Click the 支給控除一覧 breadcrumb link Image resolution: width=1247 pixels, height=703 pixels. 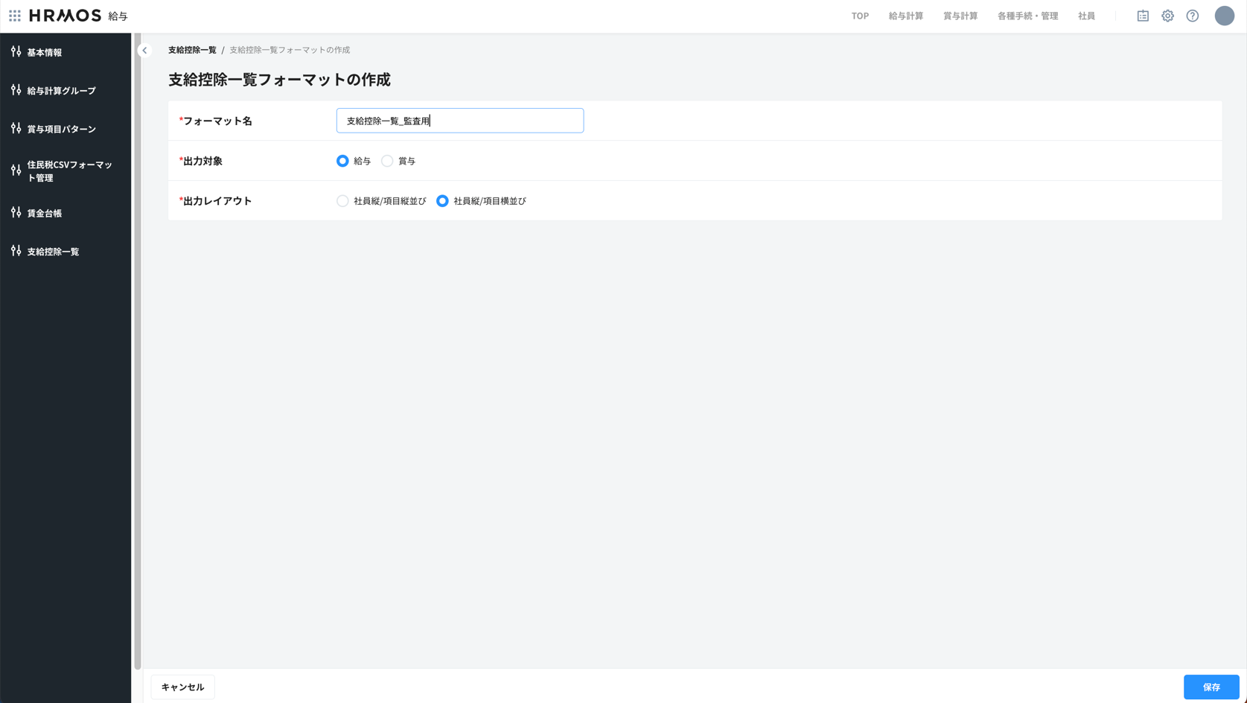[x=192, y=50]
